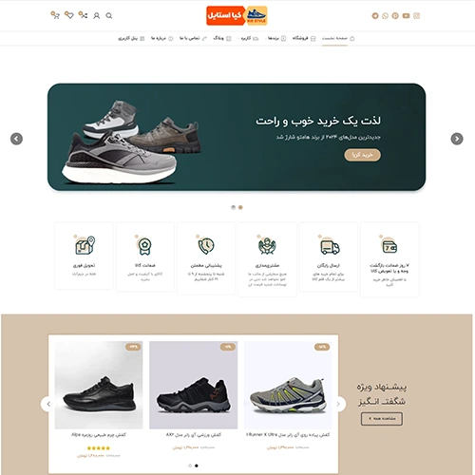Open the فروشگاه menu item
Viewport: 475px width, 475px height.
click(x=304, y=38)
